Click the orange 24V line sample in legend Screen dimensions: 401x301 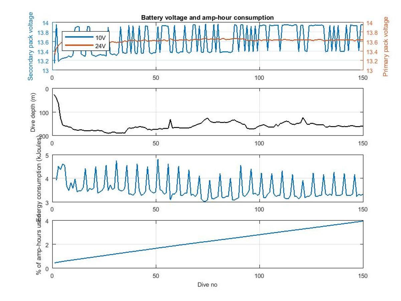[x=79, y=44]
